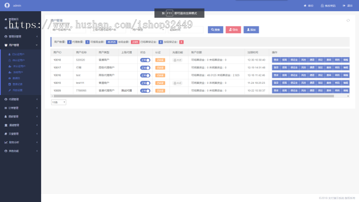Open the 订单管理 menu
359x202 pixels.
[14, 108]
